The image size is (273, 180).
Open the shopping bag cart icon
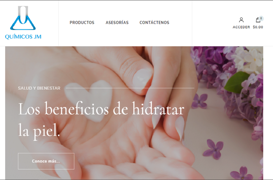point(258,20)
